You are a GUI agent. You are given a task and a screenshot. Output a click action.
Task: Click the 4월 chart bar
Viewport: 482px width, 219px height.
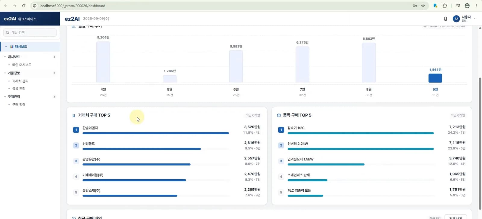point(103,62)
